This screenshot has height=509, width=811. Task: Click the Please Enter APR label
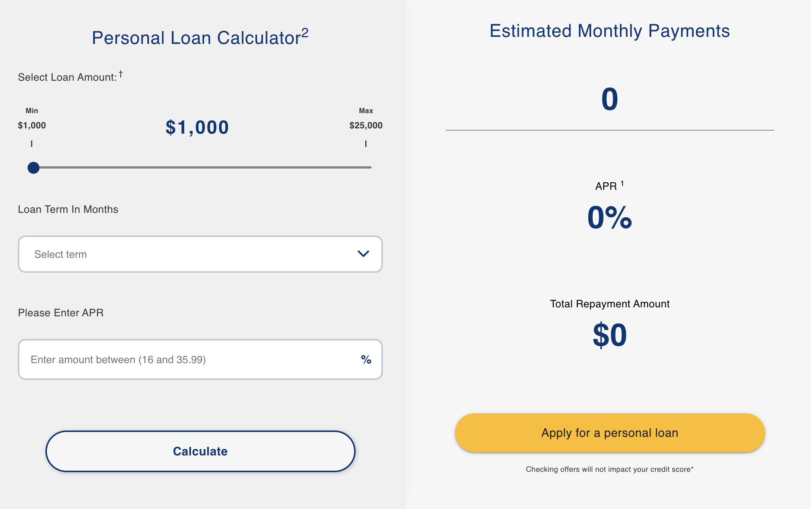[x=61, y=313]
